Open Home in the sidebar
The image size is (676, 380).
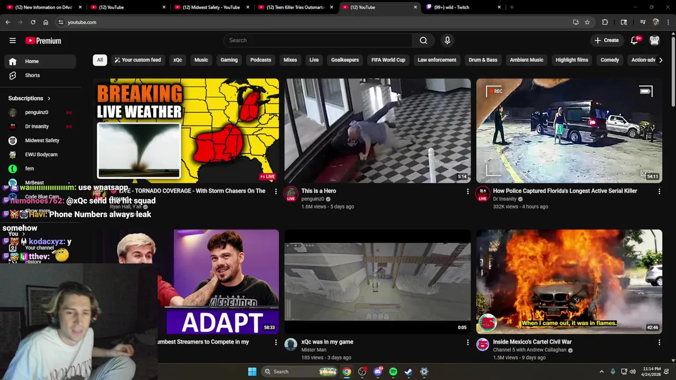click(40, 61)
